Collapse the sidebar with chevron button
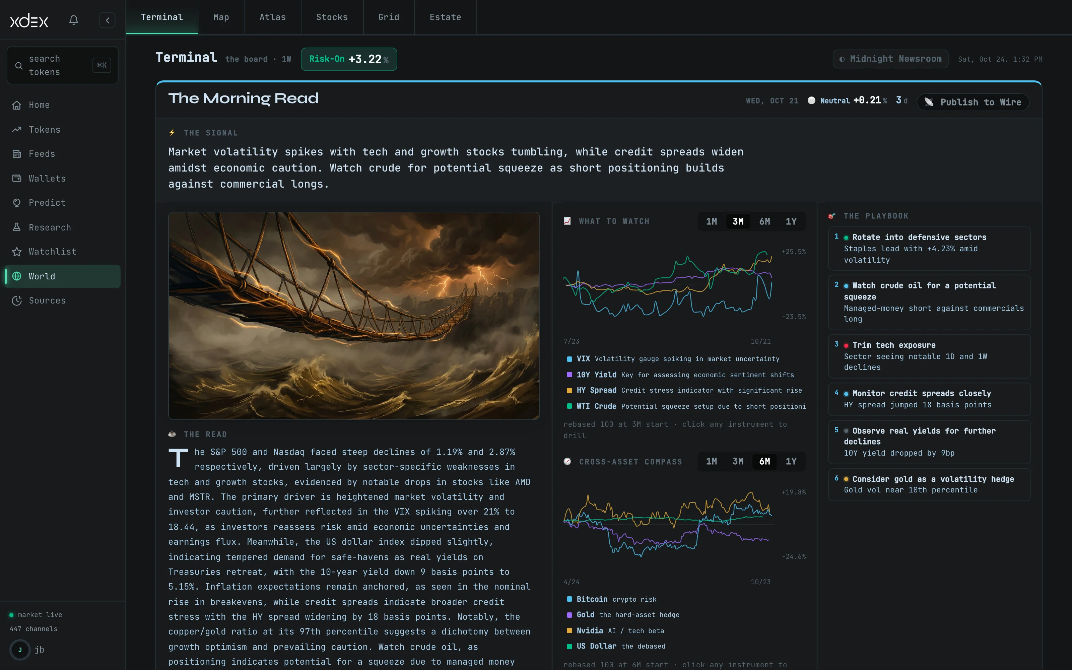Viewport: 1072px width, 670px height. click(107, 20)
